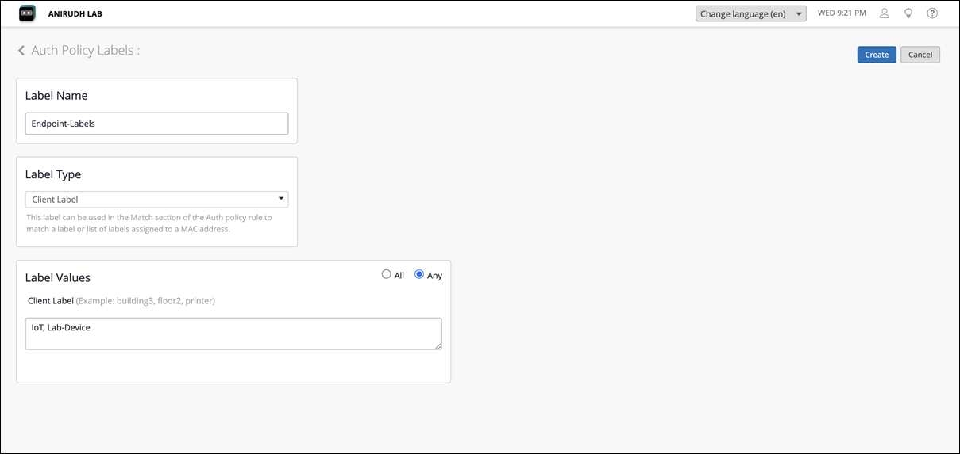The image size is (960, 454).
Task: Click the Mist logo icon
Action: coord(28,13)
